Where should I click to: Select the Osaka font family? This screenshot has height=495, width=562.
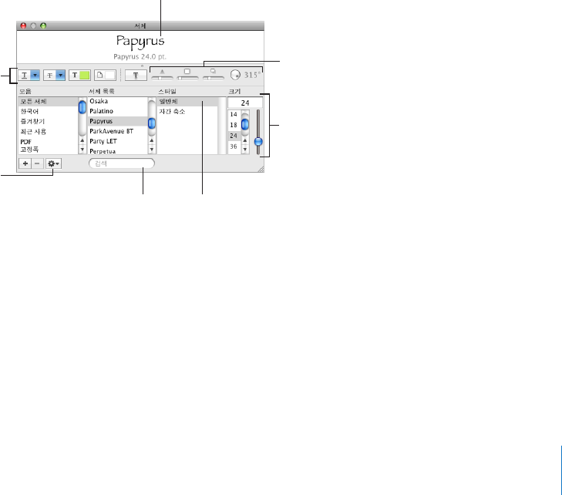(x=117, y=101)
